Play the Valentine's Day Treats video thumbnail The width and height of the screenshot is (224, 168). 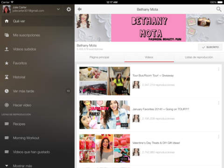[105, 148]
